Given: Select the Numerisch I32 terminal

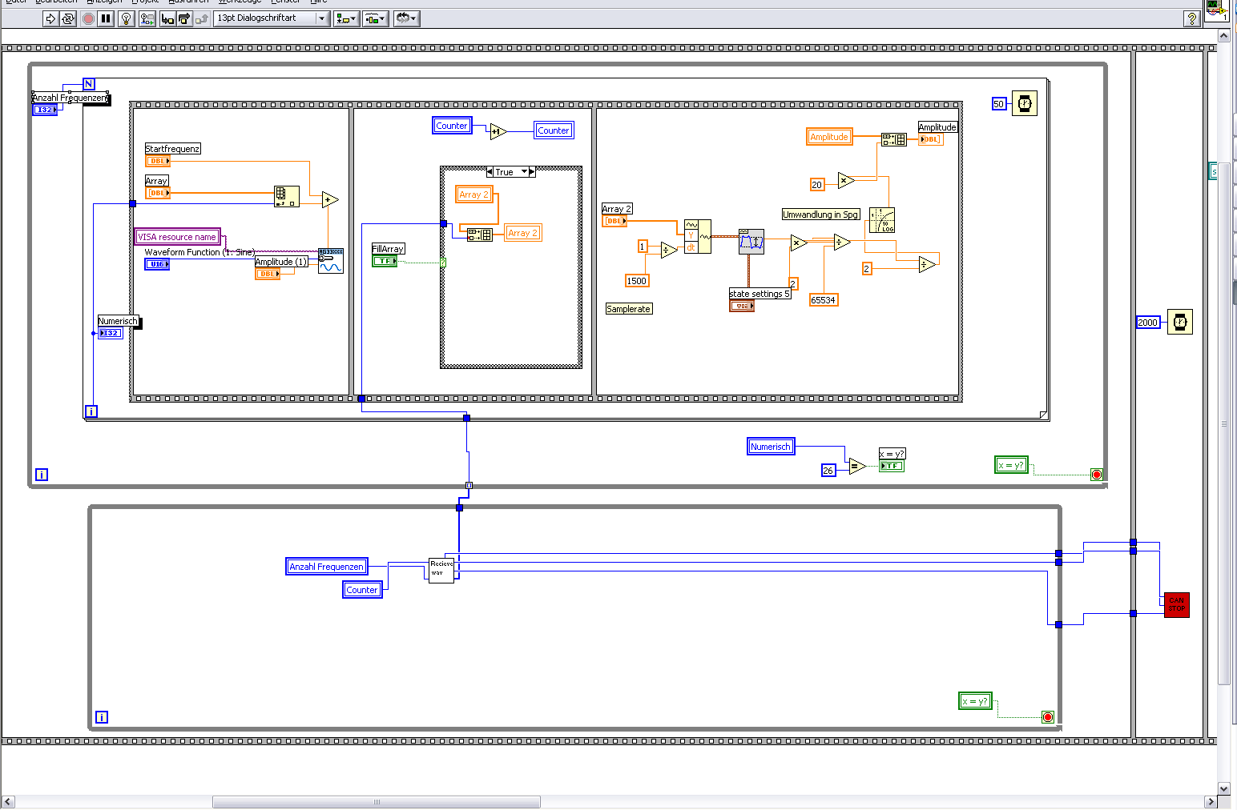Looking at the screenshot, I should 111,333.
